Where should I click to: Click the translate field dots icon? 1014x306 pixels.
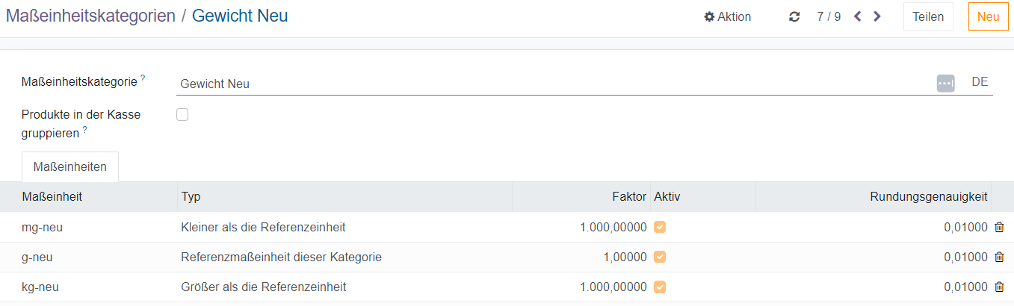(x=945, y=83)
